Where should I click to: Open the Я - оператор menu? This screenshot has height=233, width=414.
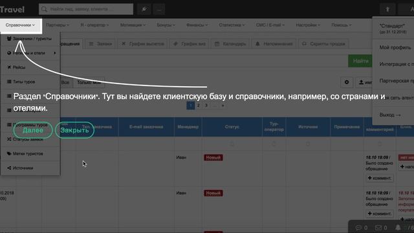coord(94,25)
